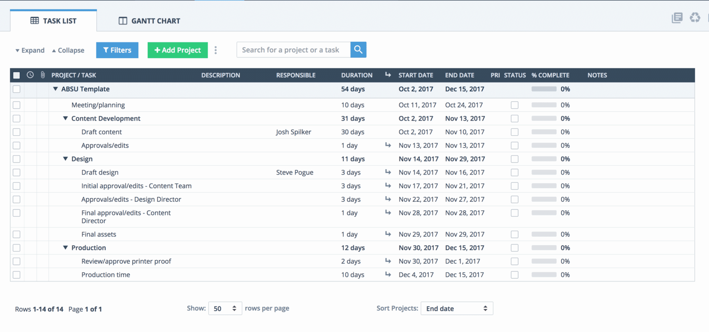Screen dimensions: 709x332
Task: Click the Oct 24, 2017 end date
Action: (x=464, y=105)
